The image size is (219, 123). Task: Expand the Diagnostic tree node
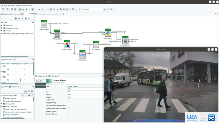point(2,25)
